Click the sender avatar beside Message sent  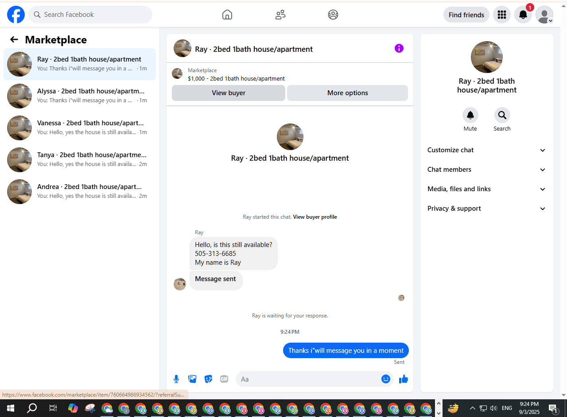pyautogui.click(x=180, y=284)
